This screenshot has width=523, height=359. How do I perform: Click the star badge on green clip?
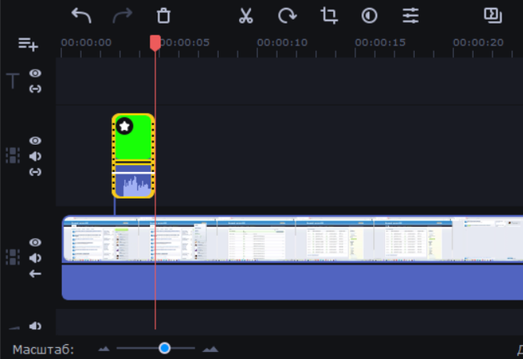click(x=125, y=126)
